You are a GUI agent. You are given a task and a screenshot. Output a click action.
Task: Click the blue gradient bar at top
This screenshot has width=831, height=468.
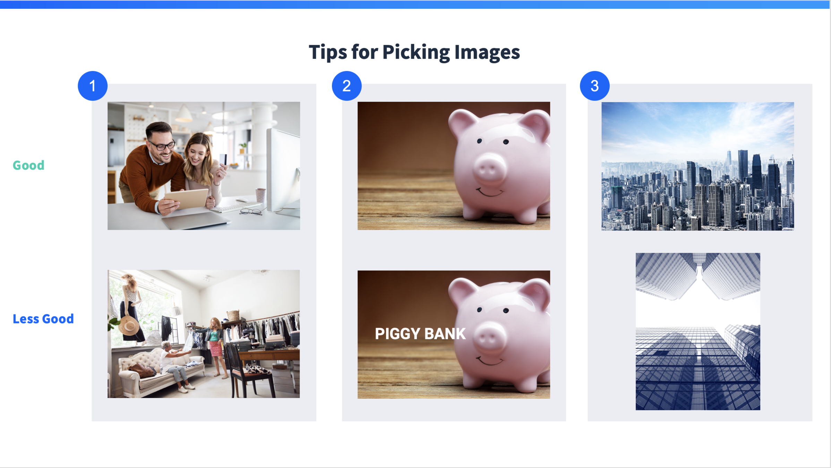[x=415, y=4]
